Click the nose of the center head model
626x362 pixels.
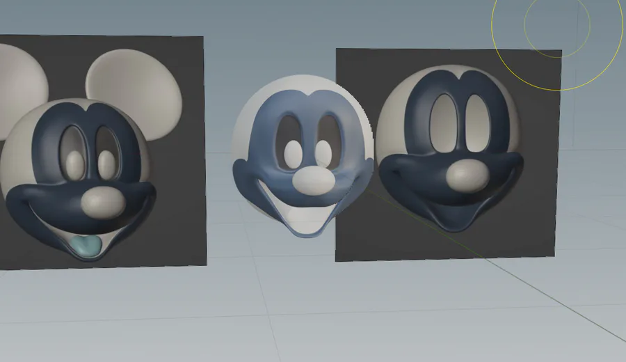[x=314, y=180]
